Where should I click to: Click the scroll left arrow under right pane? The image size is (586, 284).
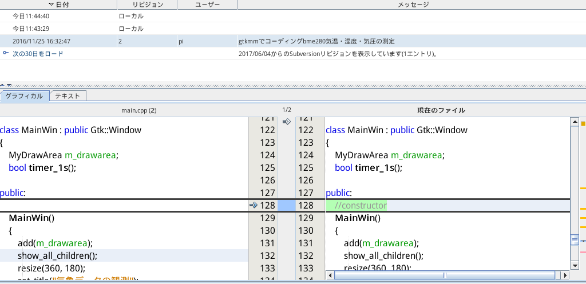[330, 275]
